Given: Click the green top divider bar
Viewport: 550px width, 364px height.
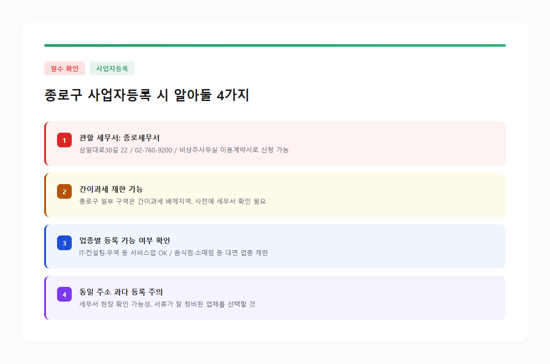Looking at the screenshot, I should [x=275, y=45].
